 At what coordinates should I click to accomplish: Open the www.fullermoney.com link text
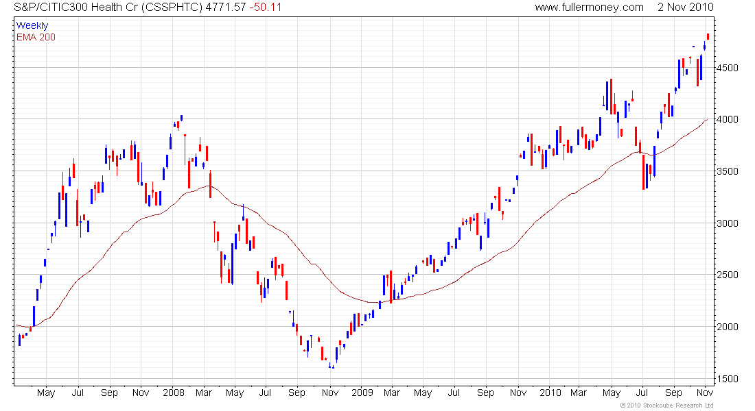(x=589, y=8)
